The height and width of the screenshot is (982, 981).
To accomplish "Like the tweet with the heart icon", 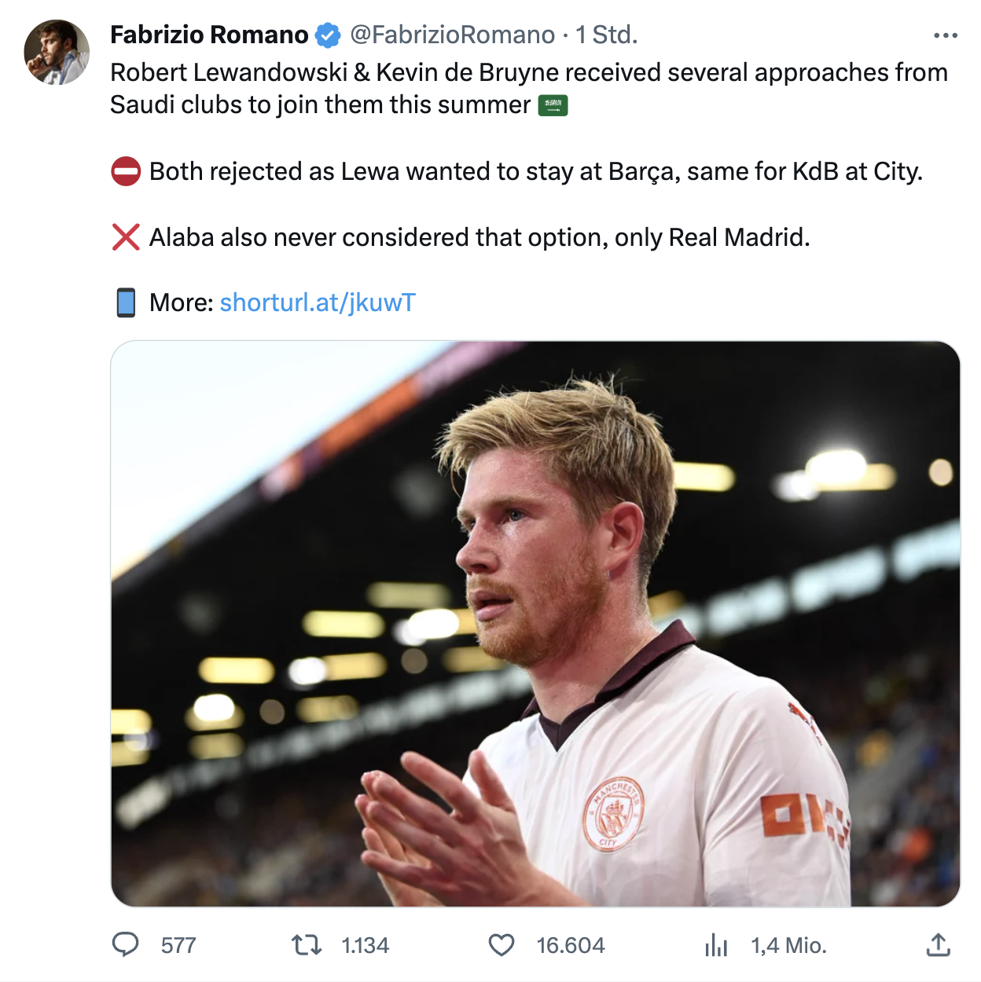I will [502, 944].
